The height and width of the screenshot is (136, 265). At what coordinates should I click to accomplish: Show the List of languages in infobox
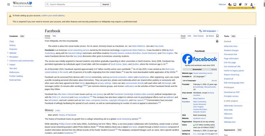[x=214, y=81]
